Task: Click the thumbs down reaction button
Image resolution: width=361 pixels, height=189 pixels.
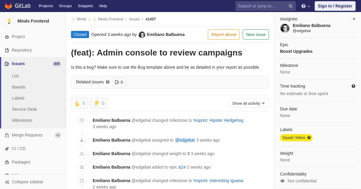Action: tap(99, 103)
